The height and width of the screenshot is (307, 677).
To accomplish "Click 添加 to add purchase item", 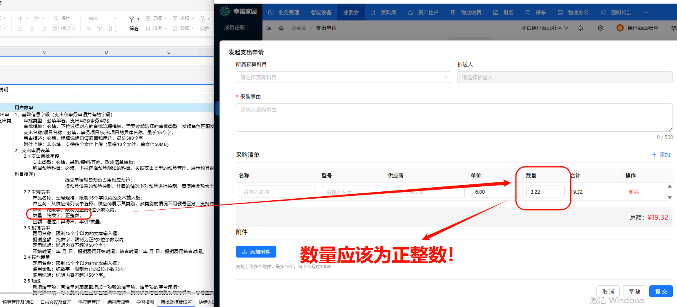I will (x=661, y=155).
